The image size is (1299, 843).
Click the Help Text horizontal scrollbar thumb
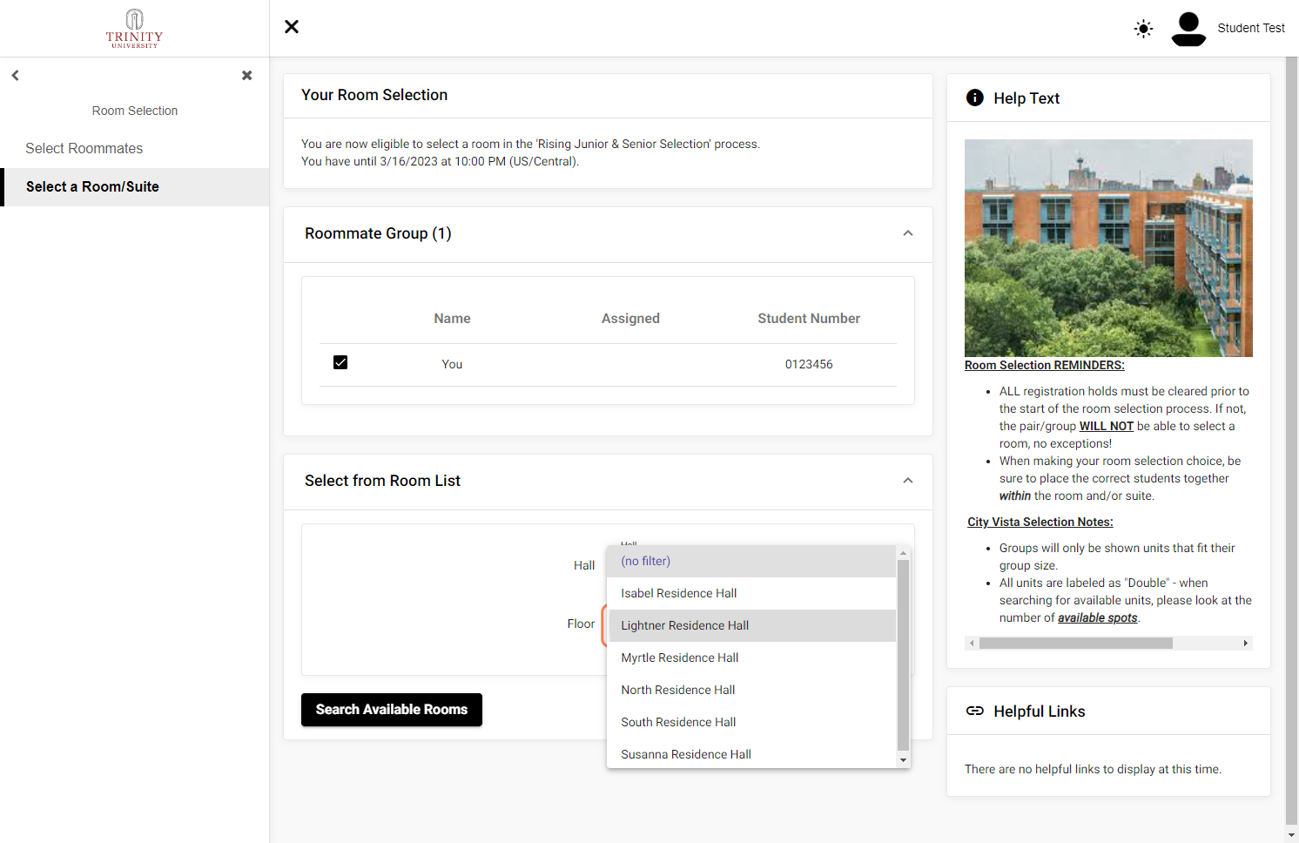pyautogui.click(x=1076, y=644)
